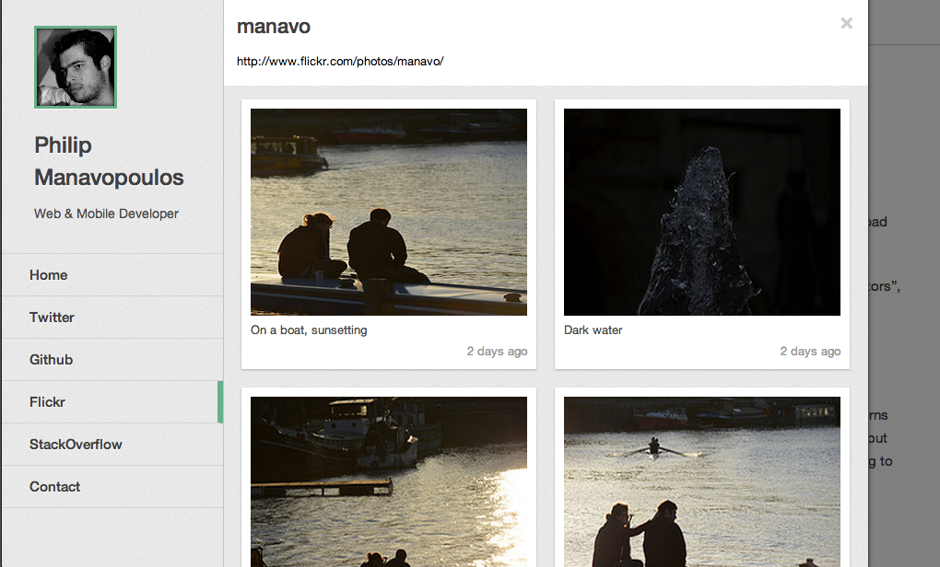
Task: Click the 'Dark water' caption
Action: pyautogui.click(x=593, y=330)
